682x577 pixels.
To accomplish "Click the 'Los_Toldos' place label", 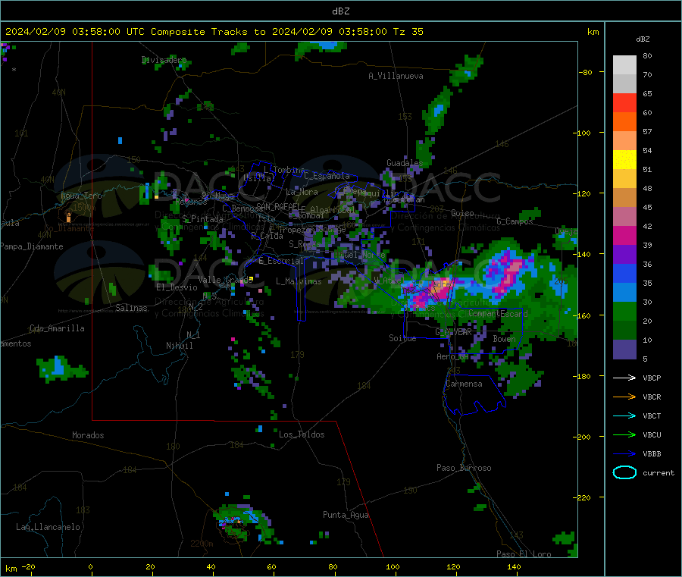I will [x=302, y=434].
